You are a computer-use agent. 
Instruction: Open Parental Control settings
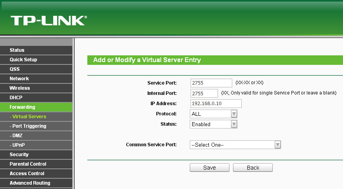(x=36, y=164)
